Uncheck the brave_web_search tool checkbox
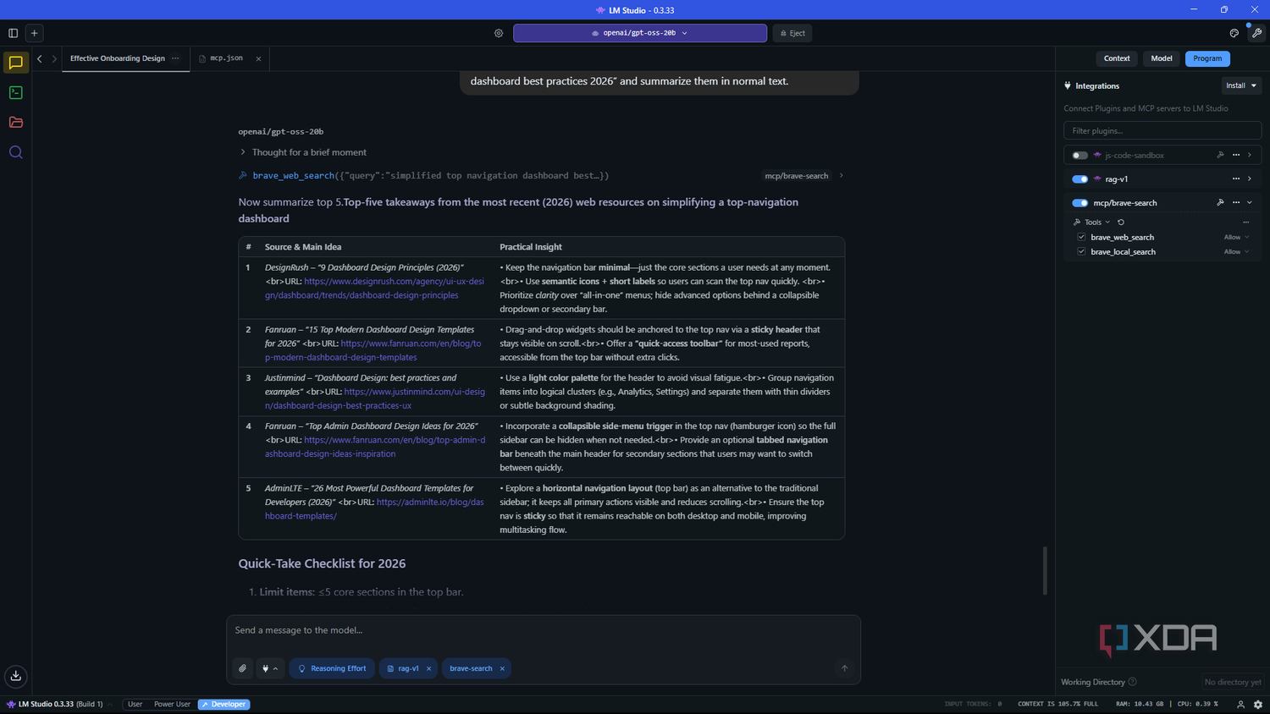This screenshot has height=714, width=1270. point(1081,237)
